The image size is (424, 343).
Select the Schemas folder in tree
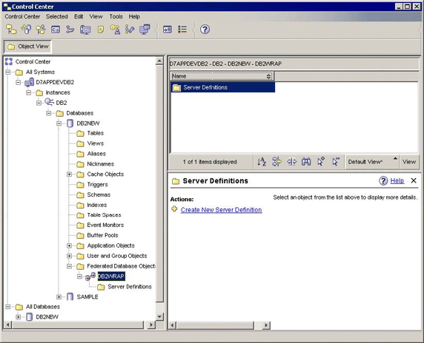tap(99, 194)
